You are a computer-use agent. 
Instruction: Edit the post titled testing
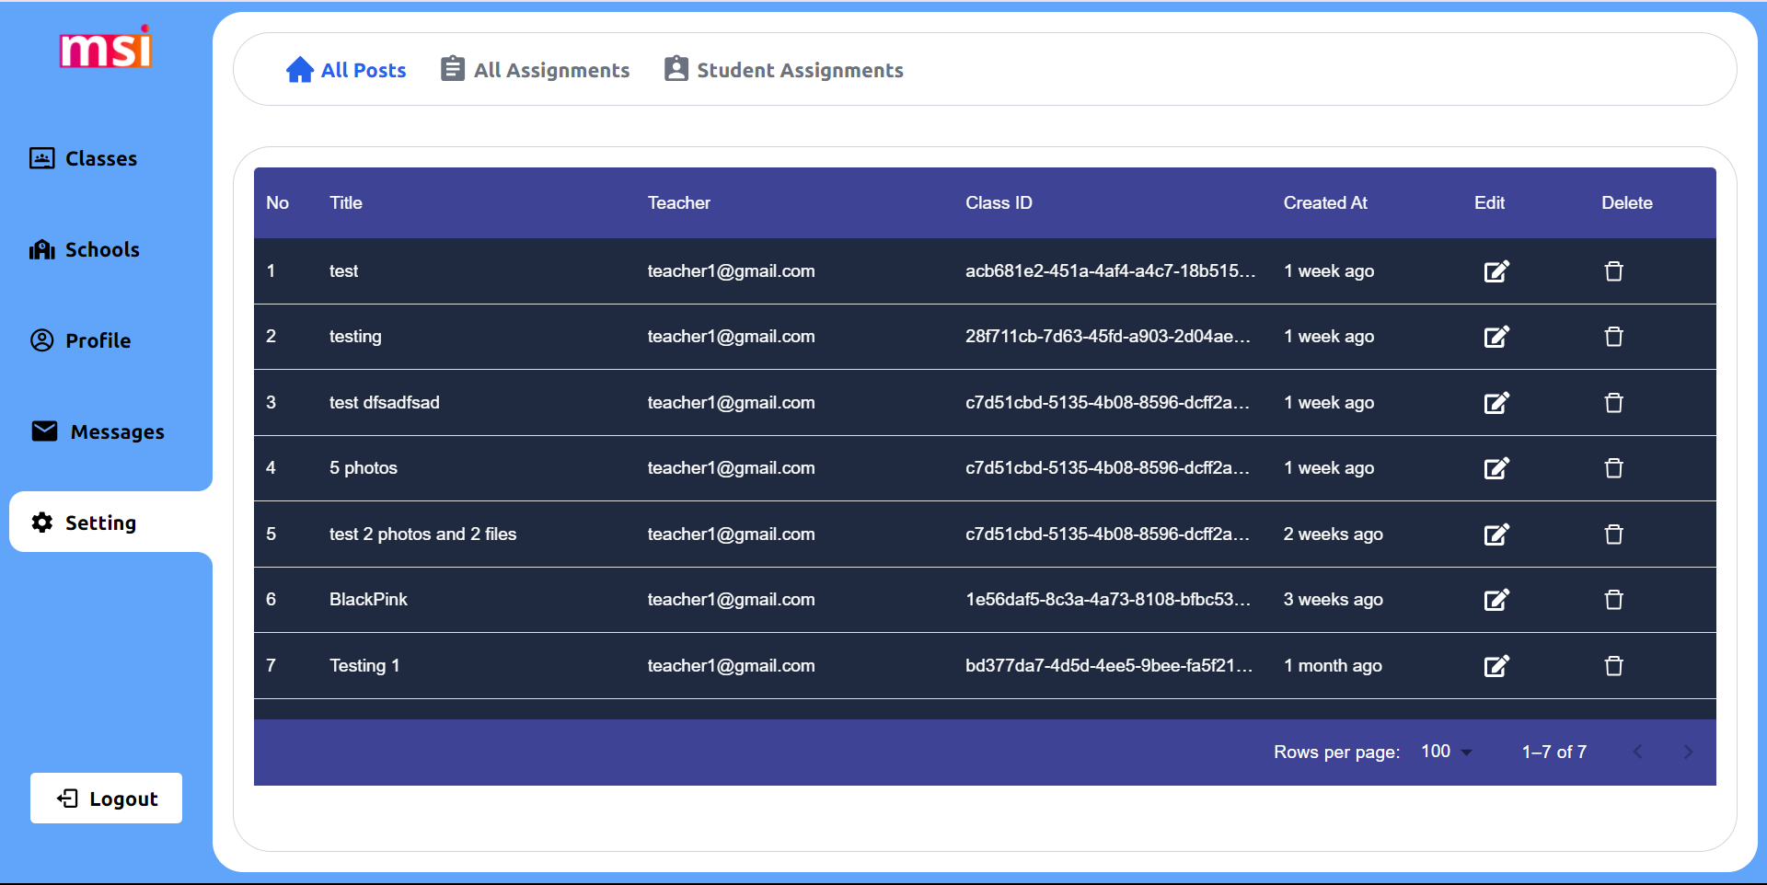pyautogui.click(x=1496, y=337)
